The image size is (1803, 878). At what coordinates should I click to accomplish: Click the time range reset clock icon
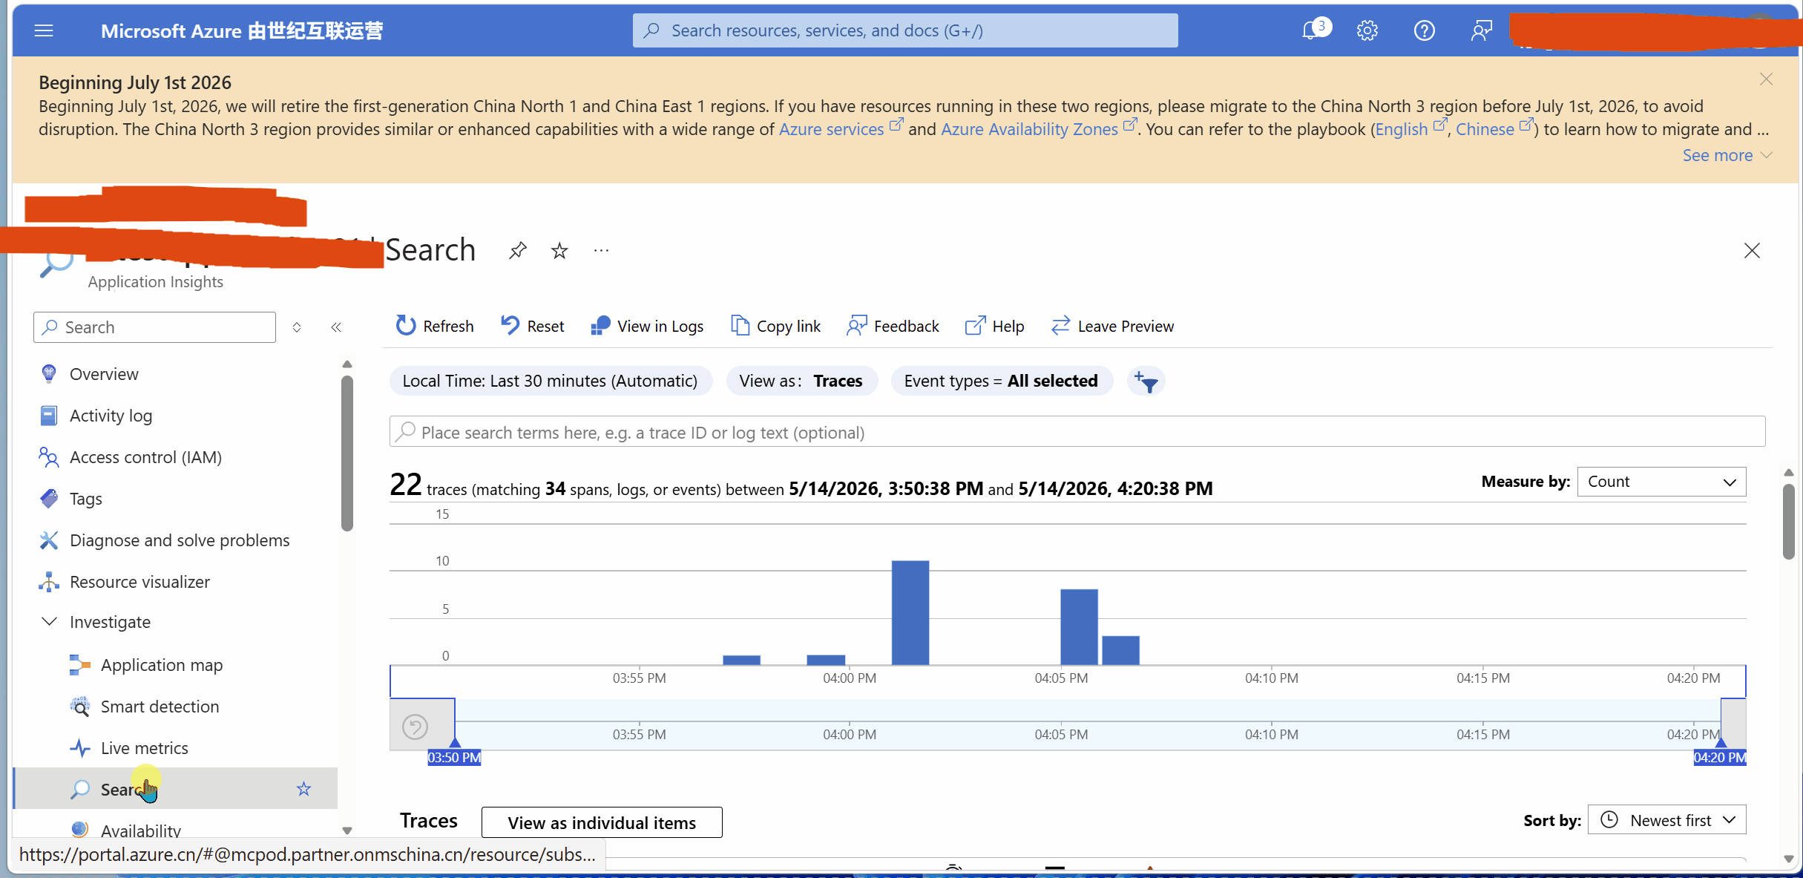(415, 727)
